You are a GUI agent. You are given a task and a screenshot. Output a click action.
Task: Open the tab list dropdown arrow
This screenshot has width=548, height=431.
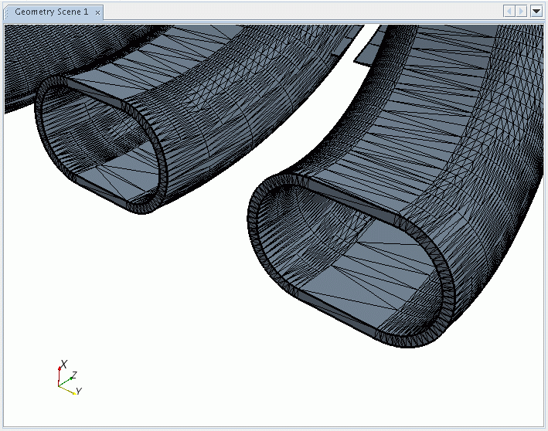pyautogui.click(x=536, y=11)
